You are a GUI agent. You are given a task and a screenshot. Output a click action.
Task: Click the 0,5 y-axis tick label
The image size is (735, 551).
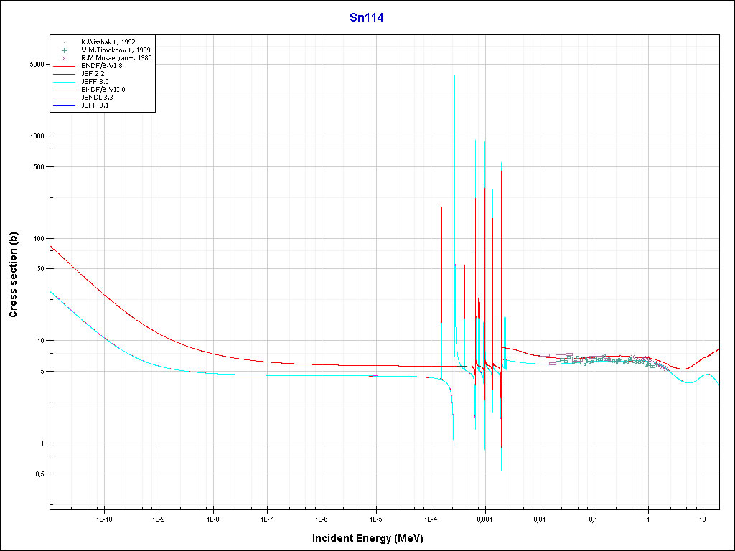(x=39, y=474)
